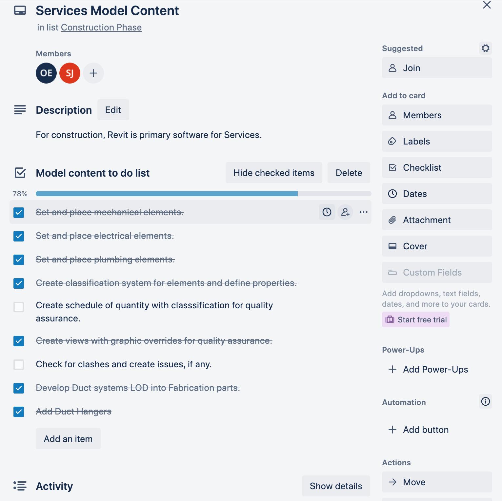Viewport: 502px width, 501px height.
Task: Open the OE member avatar
Action: 46,73
